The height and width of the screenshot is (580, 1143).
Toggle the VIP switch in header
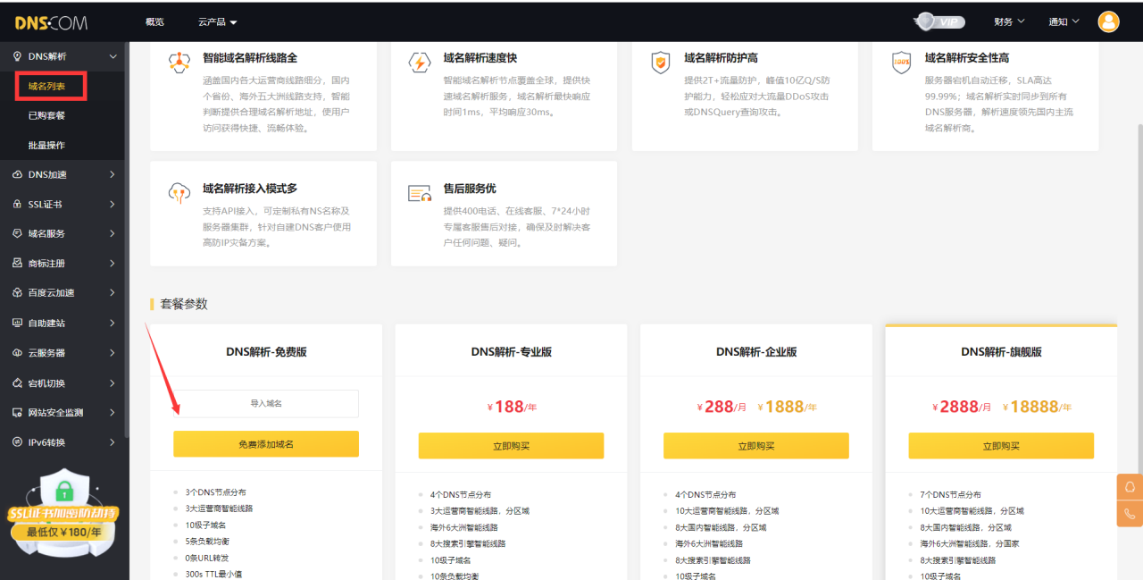tap(940, 21)
